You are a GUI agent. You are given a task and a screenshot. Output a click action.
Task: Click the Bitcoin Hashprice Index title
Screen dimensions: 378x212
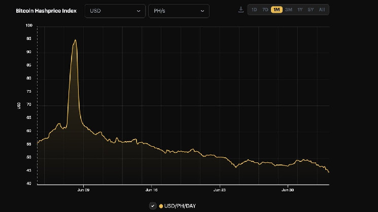click(x=46, y=11)
